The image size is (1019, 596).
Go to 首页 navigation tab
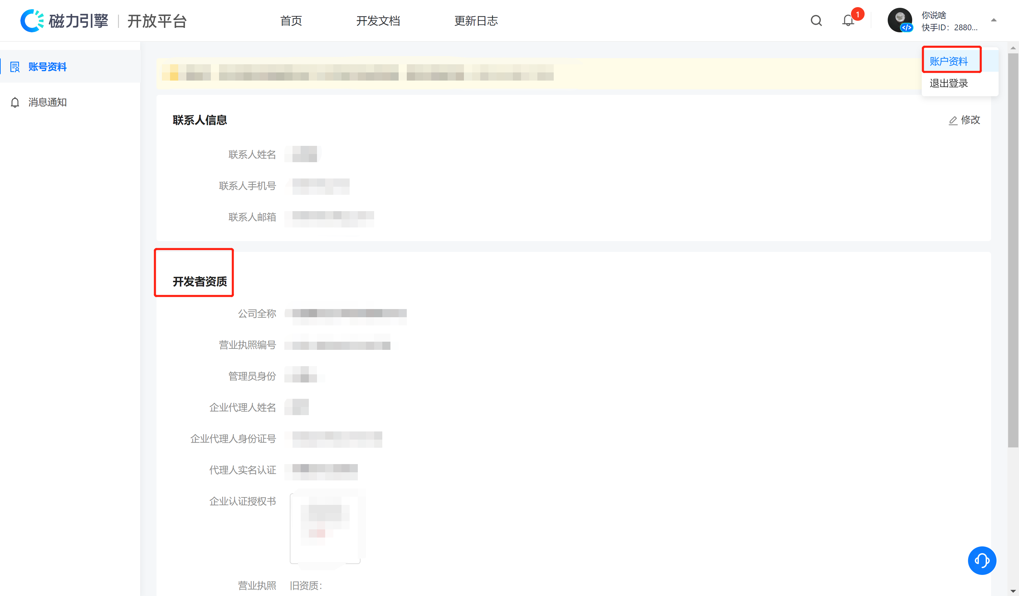(x=291, y=21)
